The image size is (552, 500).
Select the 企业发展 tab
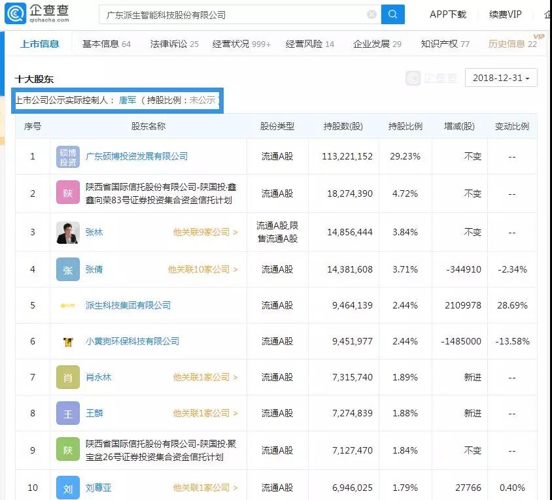pyautogui.click(x=377, y=44)
